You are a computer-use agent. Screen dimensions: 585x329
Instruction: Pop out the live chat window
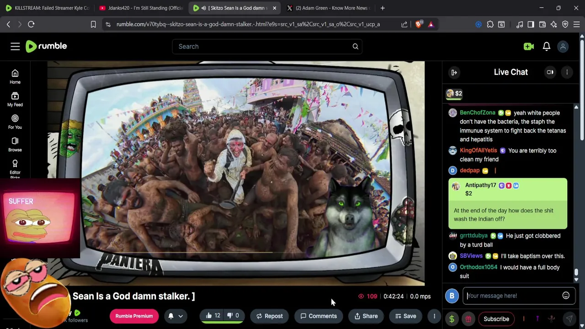550,72
